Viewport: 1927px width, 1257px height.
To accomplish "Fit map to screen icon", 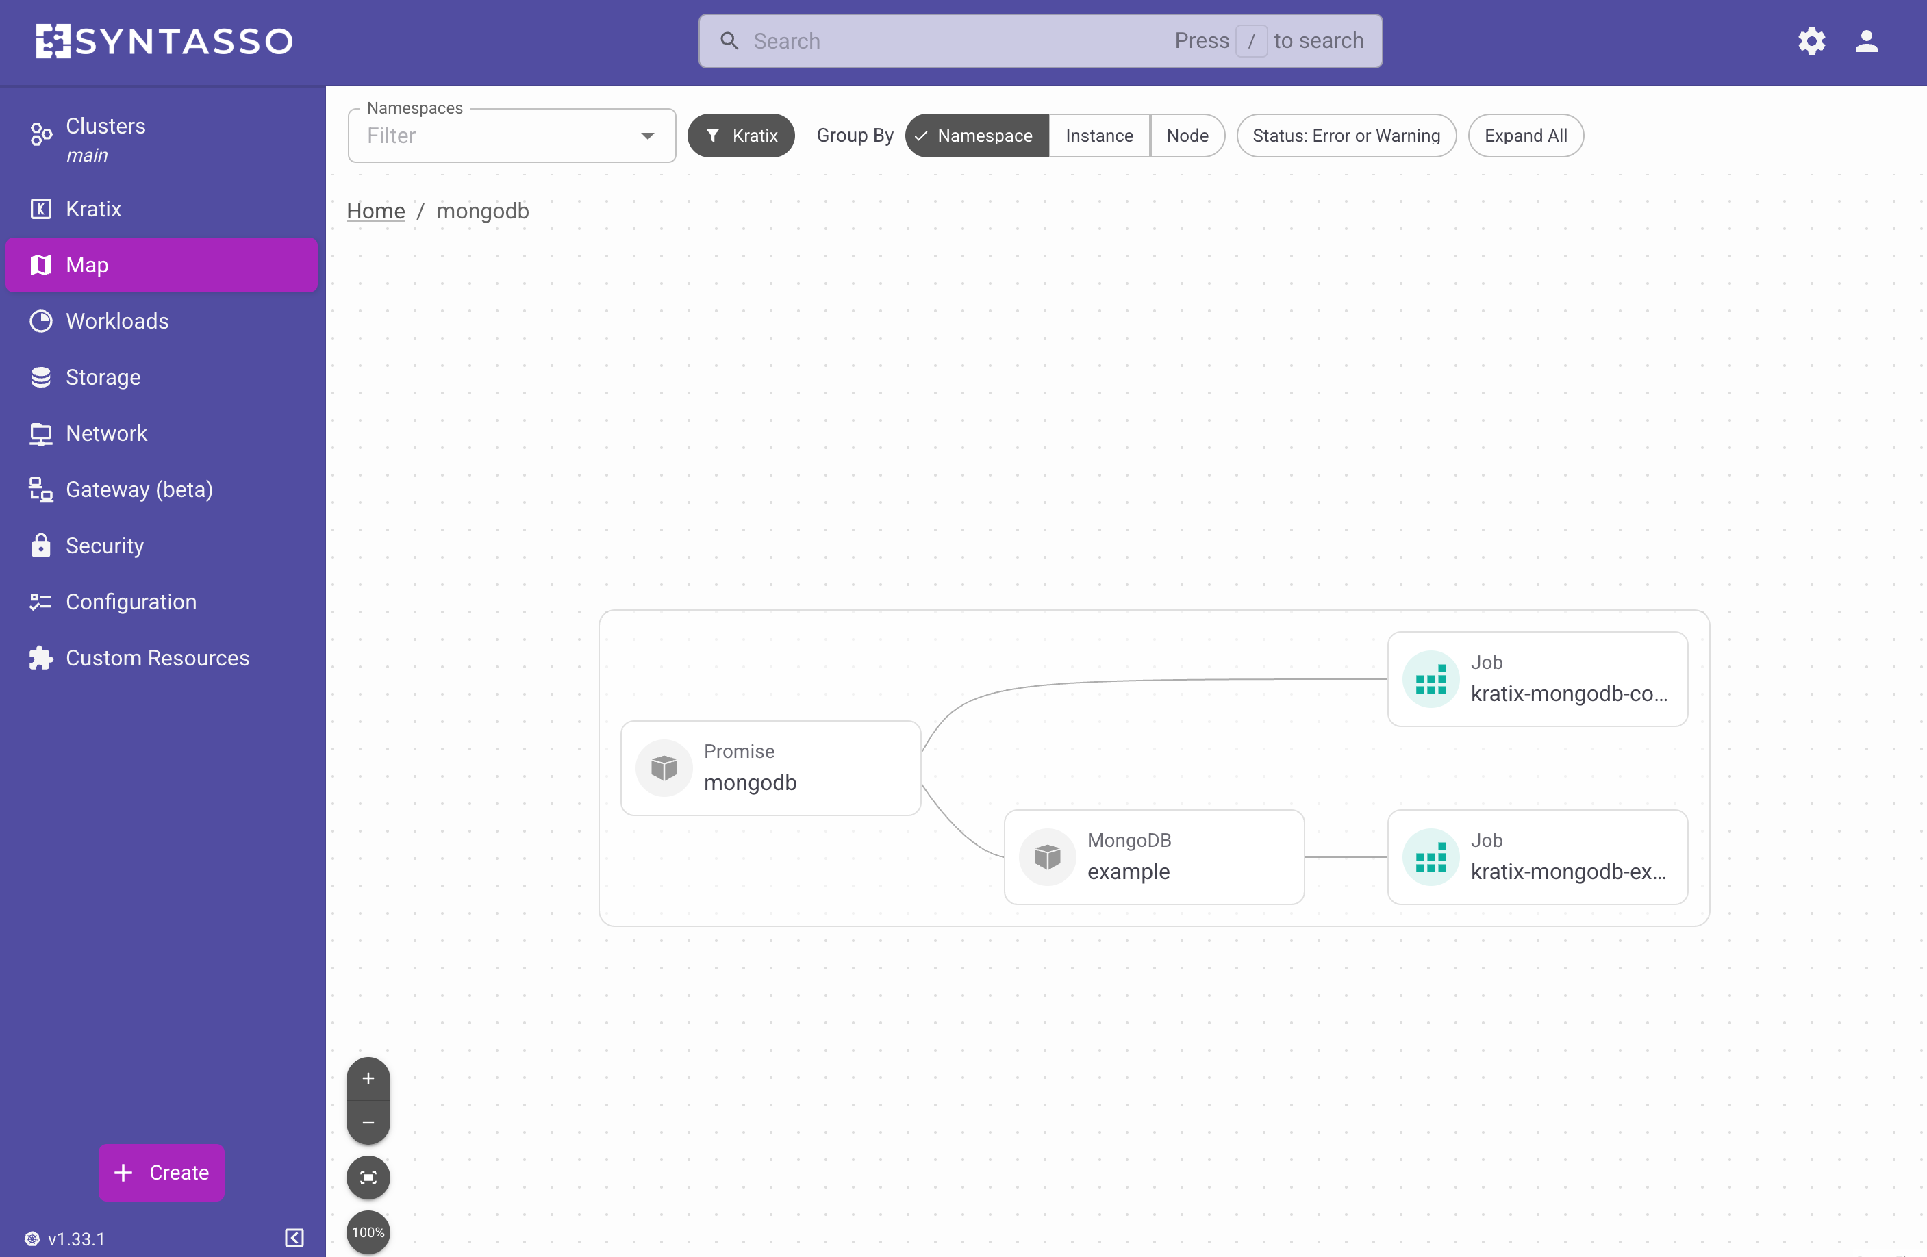I will (368, 1178).
